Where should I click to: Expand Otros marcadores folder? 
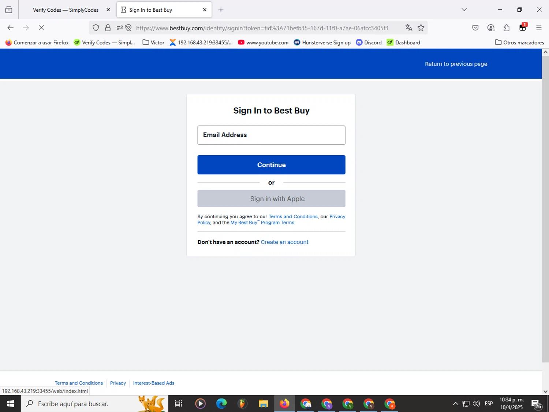tap(519, 42)
